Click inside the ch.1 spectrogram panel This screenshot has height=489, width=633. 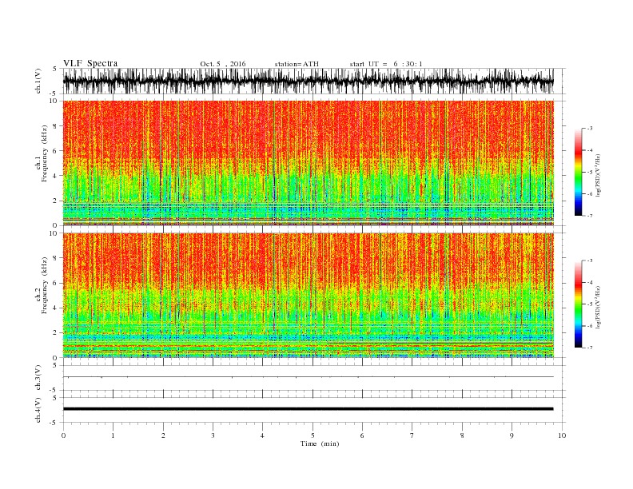click(308, 163)
